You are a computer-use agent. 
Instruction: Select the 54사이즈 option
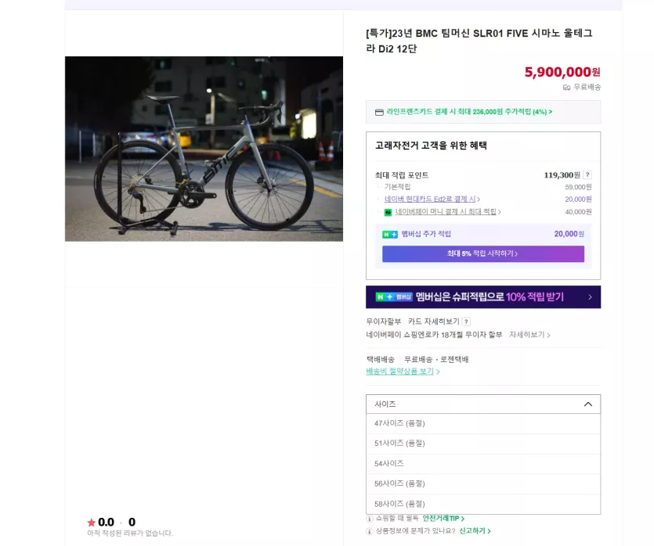pos(483,464)
